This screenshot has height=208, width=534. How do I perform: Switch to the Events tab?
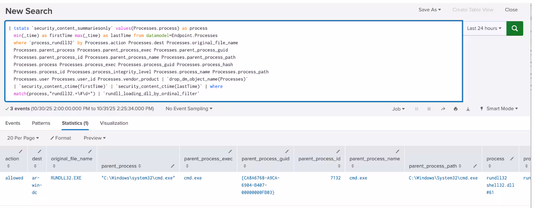[x=13, y=123]
